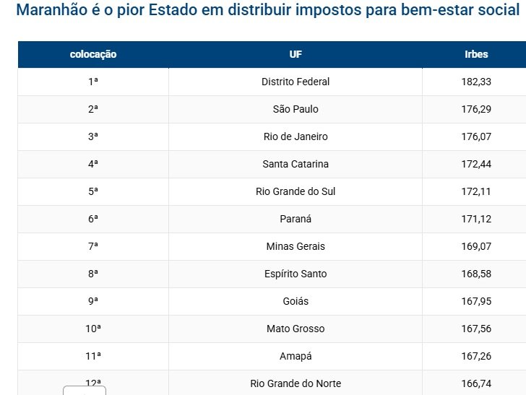Click the Irbes column header
The height and width of the screenshot is (395, 526).
tap(476, 54)
